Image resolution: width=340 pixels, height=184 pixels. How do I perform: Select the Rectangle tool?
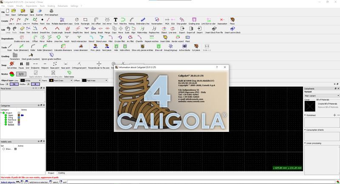click(x=85, y=21)
